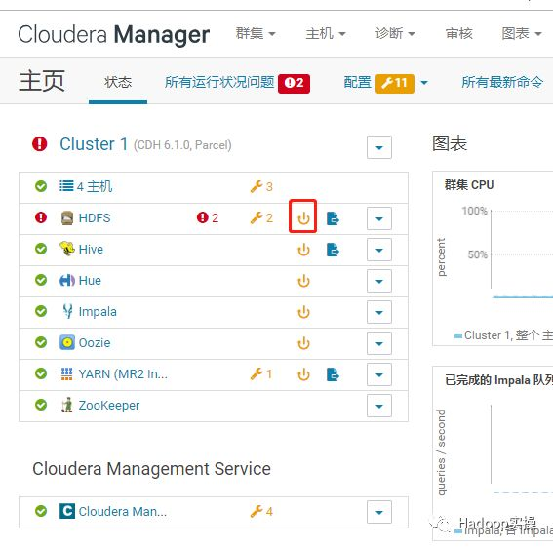Click YARN deploy client configuration icon
The image size is (553, 548).
(x=333, y=374)
